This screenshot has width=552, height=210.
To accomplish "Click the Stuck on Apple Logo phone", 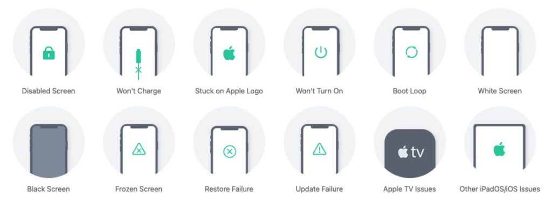I will (229, 51).
